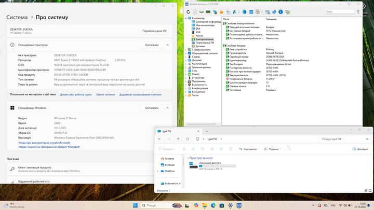Click the Delete trash icon in Explorer
The height and width of the screenshot is (210, 374).
click(231, 149)
